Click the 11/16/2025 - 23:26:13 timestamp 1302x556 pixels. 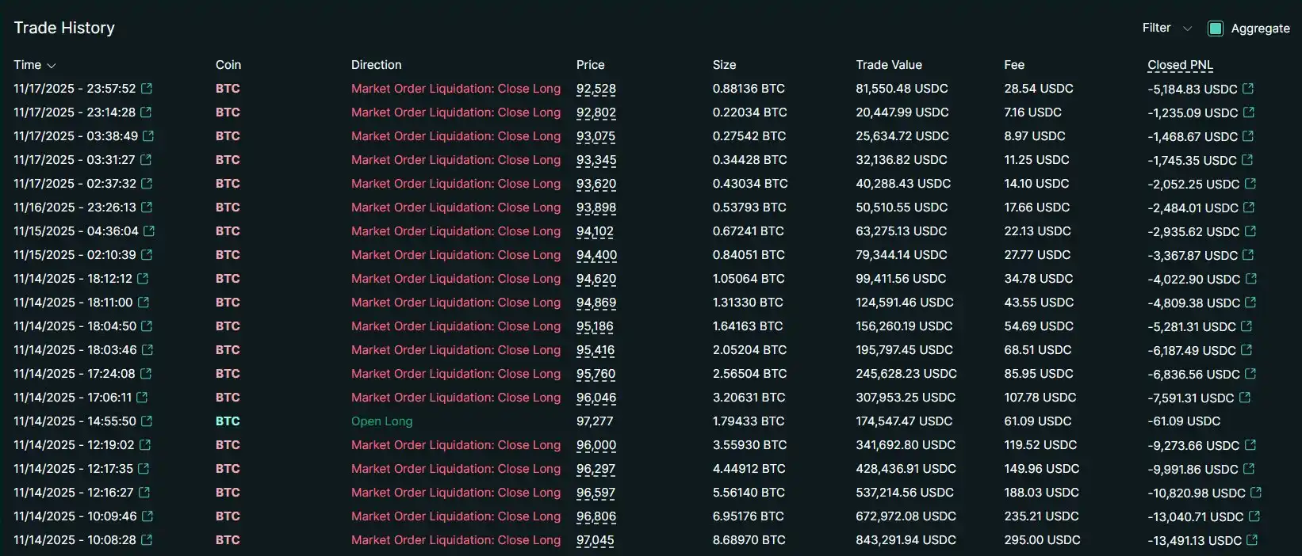tap(75, 208)
